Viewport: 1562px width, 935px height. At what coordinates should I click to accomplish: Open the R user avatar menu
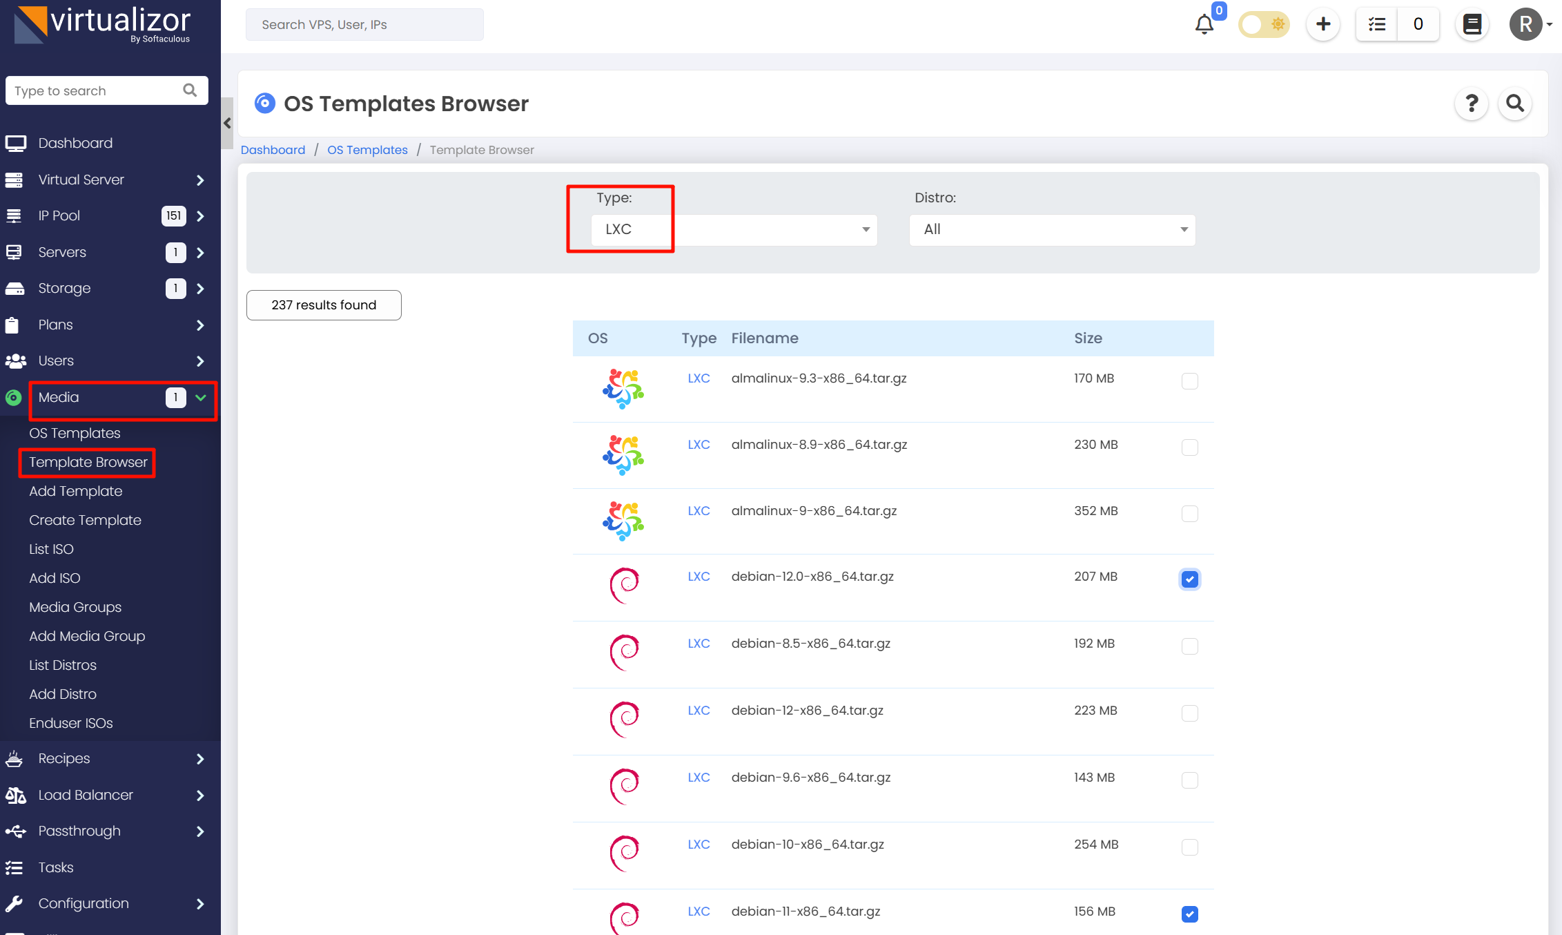1526,25
